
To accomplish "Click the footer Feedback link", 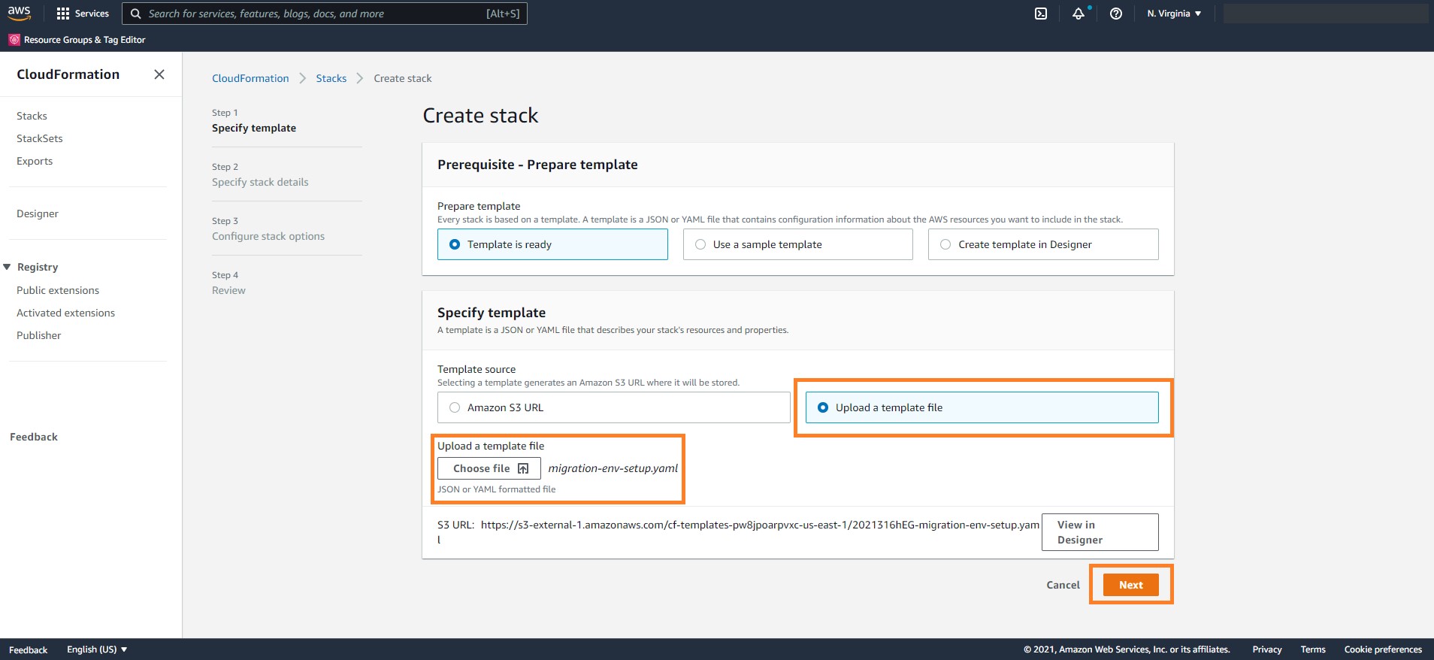I will pos(28,649).
